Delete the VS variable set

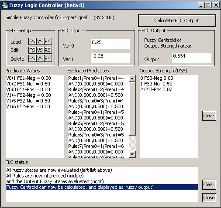click(40, 58)
